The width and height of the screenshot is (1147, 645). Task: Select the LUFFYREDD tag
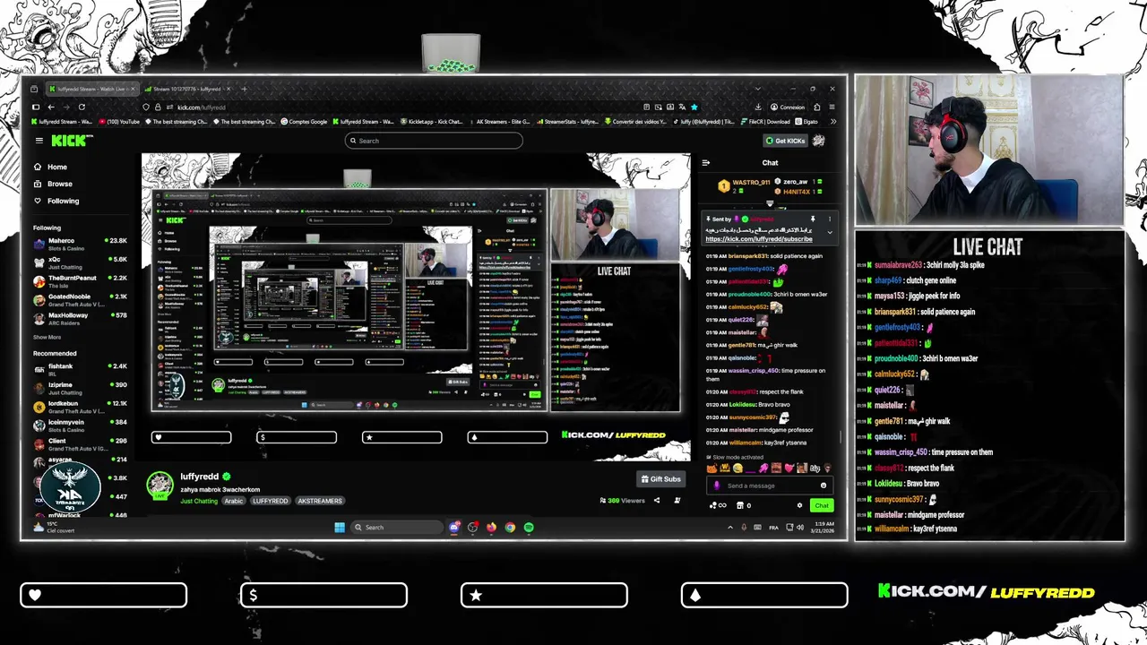(270, 501)
